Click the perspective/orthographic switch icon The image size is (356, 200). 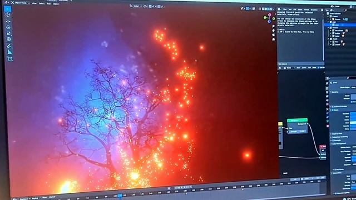tap(273, 39)
